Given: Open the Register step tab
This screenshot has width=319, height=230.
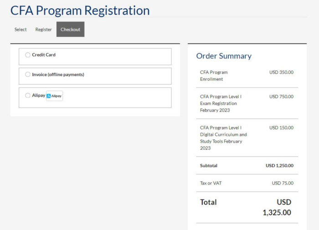Looking at the screenshot, I should click(44, 30).
